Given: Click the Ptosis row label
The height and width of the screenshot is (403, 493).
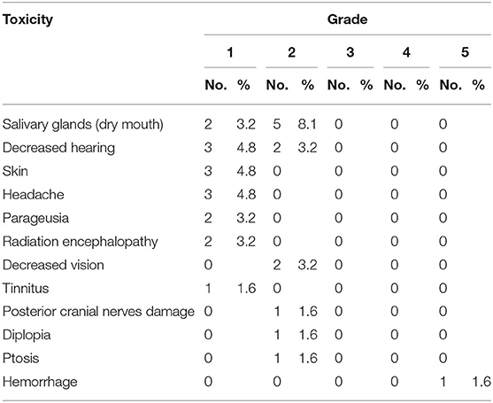Looking at the screenshot, I should 20,359.
